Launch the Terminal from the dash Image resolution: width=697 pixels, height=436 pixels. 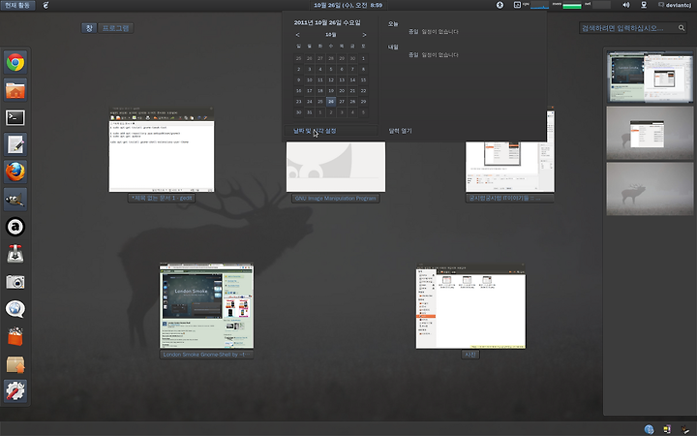[15, 117]
